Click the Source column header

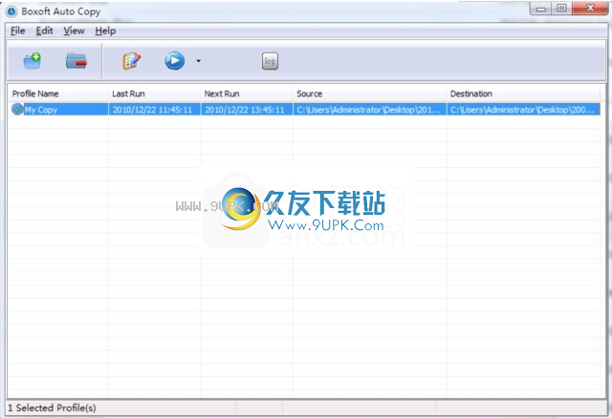369,94
